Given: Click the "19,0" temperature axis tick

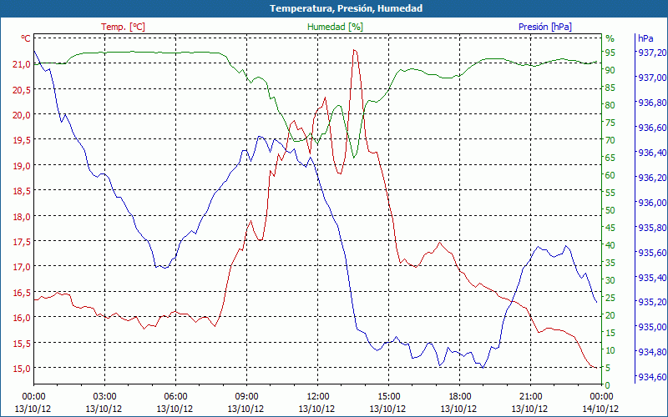Looking at the screenshot, I should 21,165.
